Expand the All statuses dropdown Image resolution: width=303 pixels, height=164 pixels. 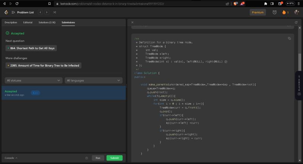click(34, 80)
